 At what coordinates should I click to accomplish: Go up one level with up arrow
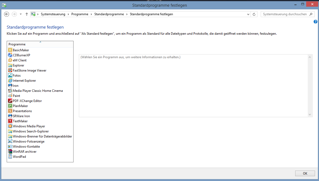pos(27,14)
